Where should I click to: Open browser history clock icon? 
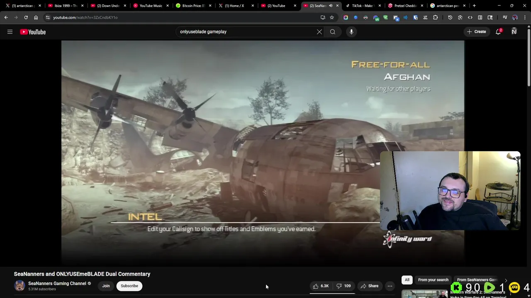[x=450, y=17]
